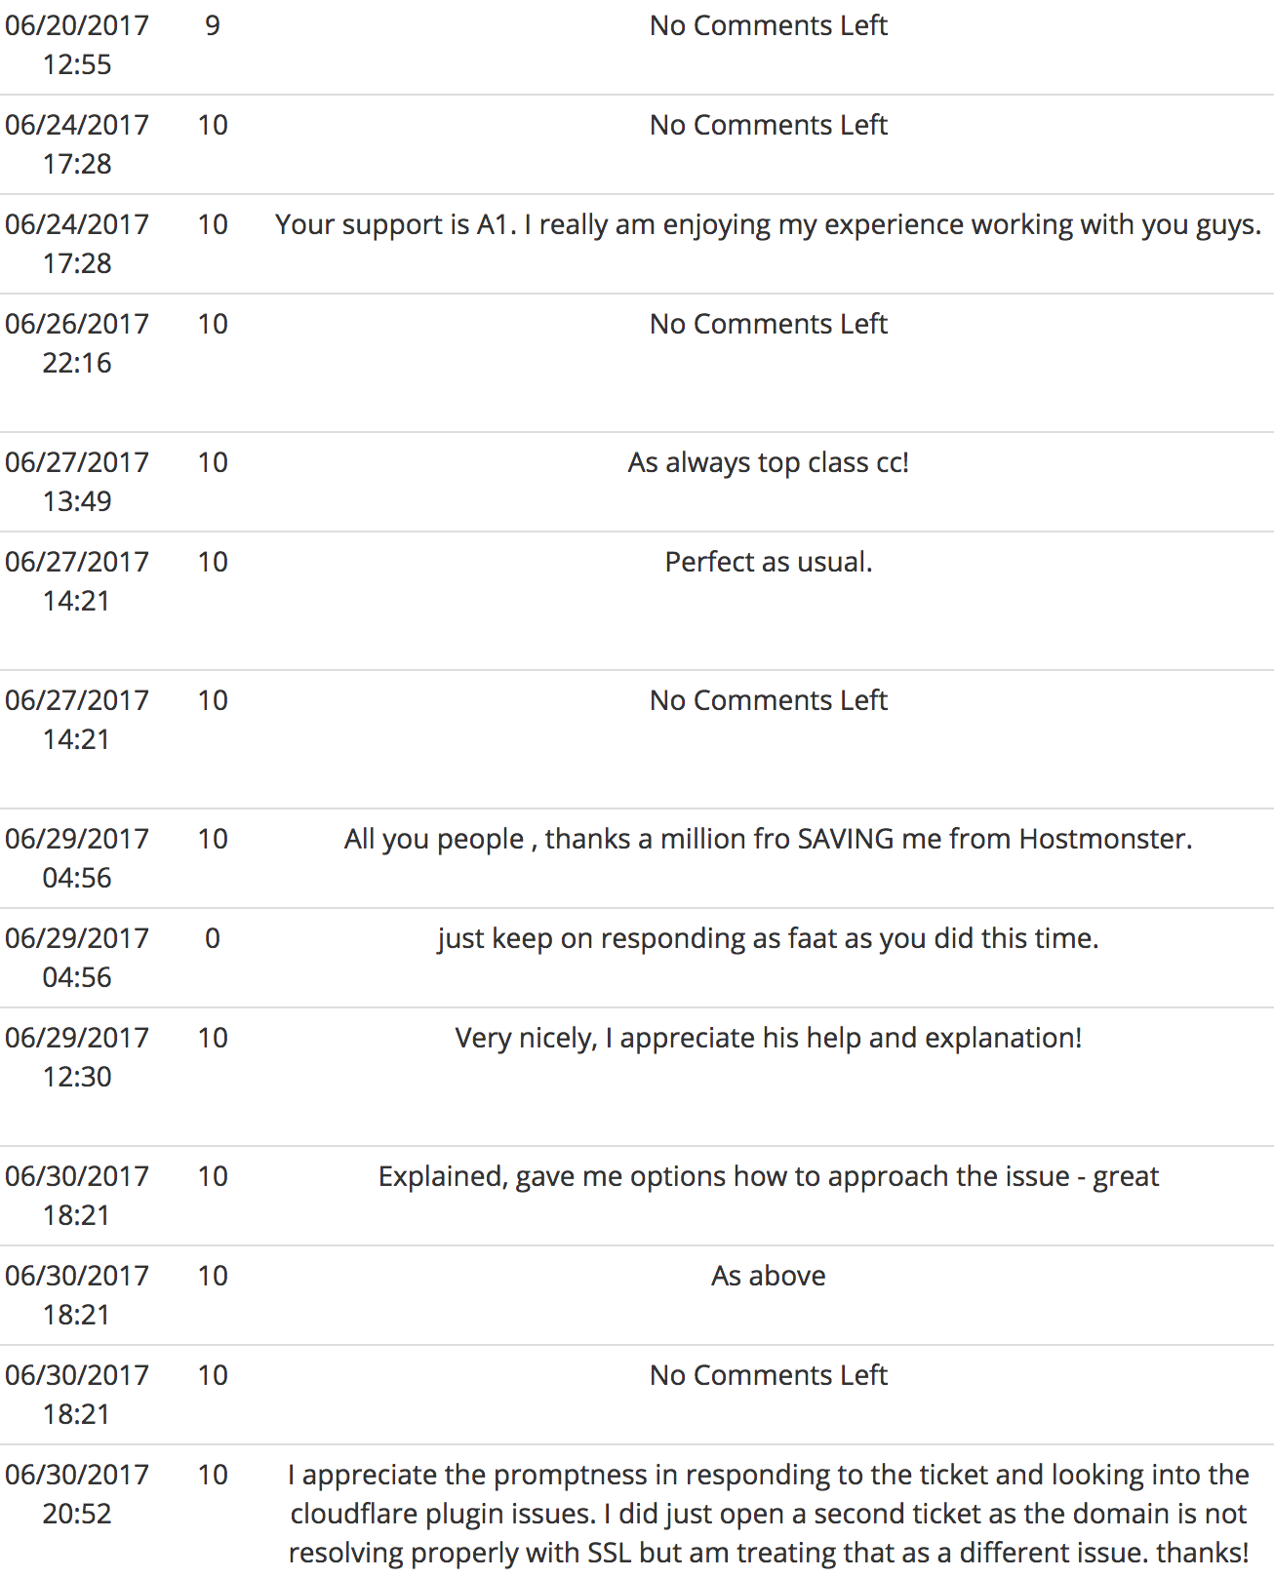Click the 06/20/2017 12:55 date cell
The width and height of the screenshot is (1274, 1578).
[77, 45]
